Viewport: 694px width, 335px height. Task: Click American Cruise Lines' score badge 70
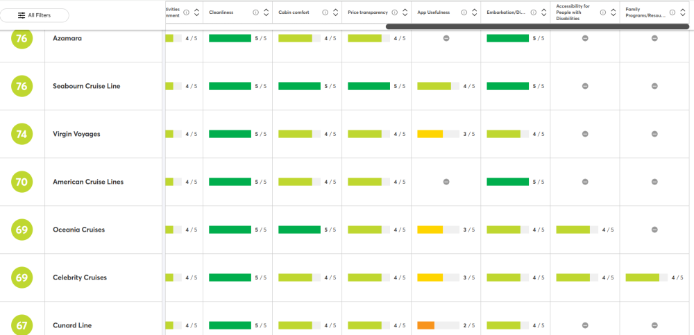(x=22, y=182)
